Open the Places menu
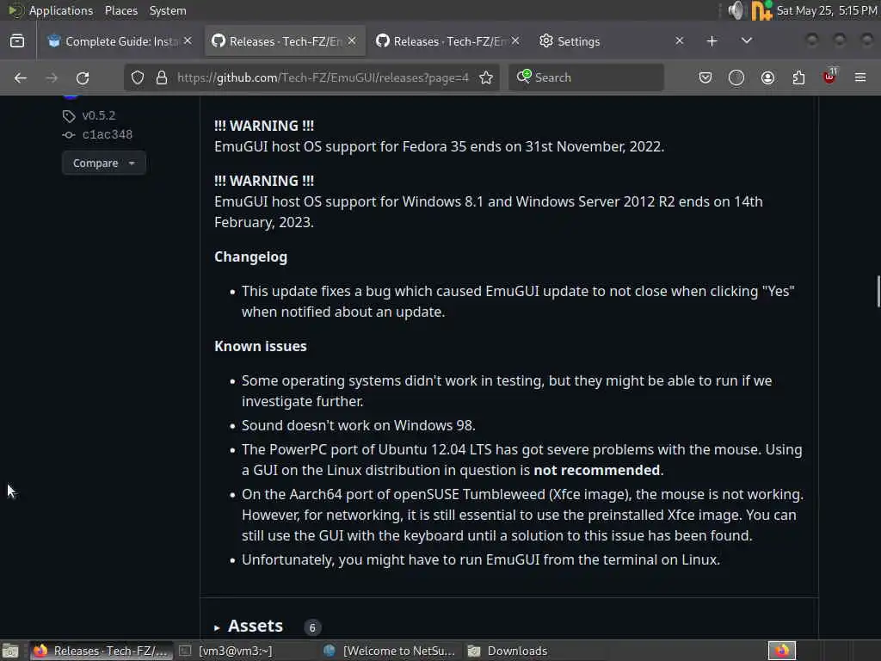Image resolution: width=881 pixels, height=661 pixels. click(x=120, y=10)
